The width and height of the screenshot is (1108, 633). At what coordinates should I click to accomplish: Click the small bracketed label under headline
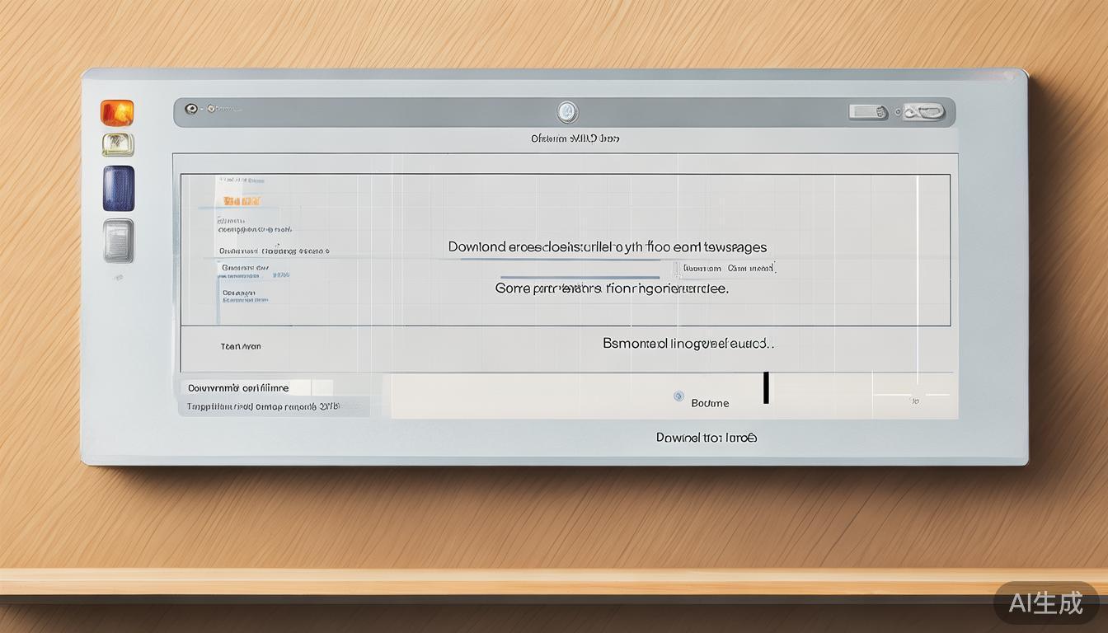(727, 268)
